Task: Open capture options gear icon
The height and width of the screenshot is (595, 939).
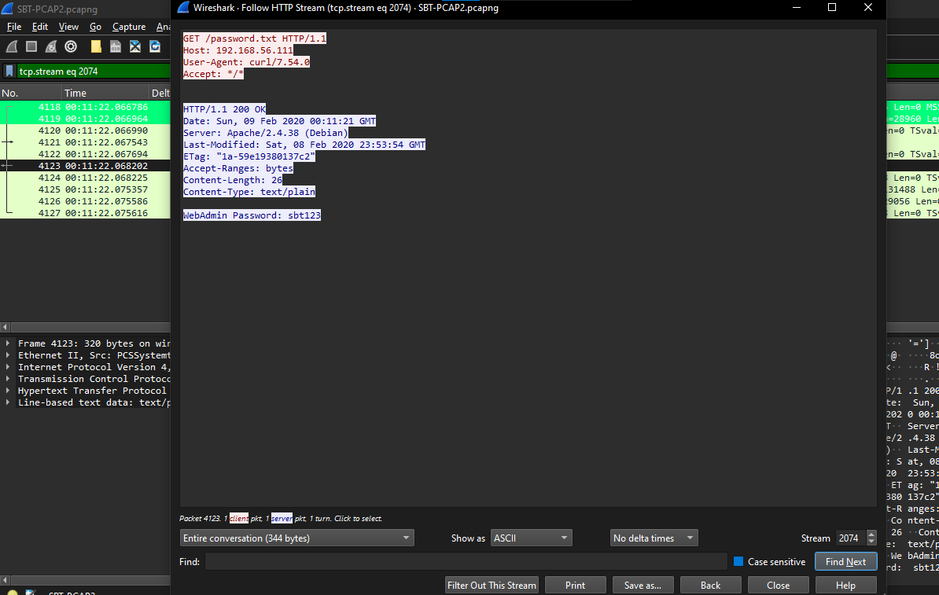Action: [x=71, y=46]
